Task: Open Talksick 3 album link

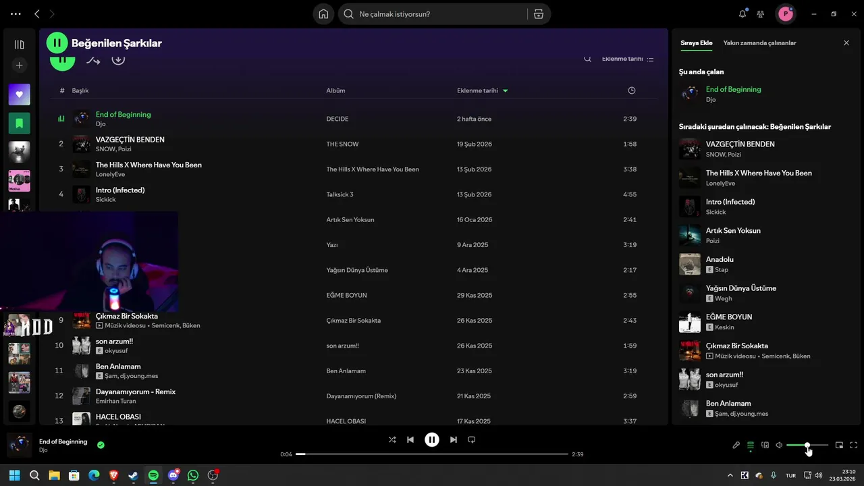Action: (x=340, y=194)
